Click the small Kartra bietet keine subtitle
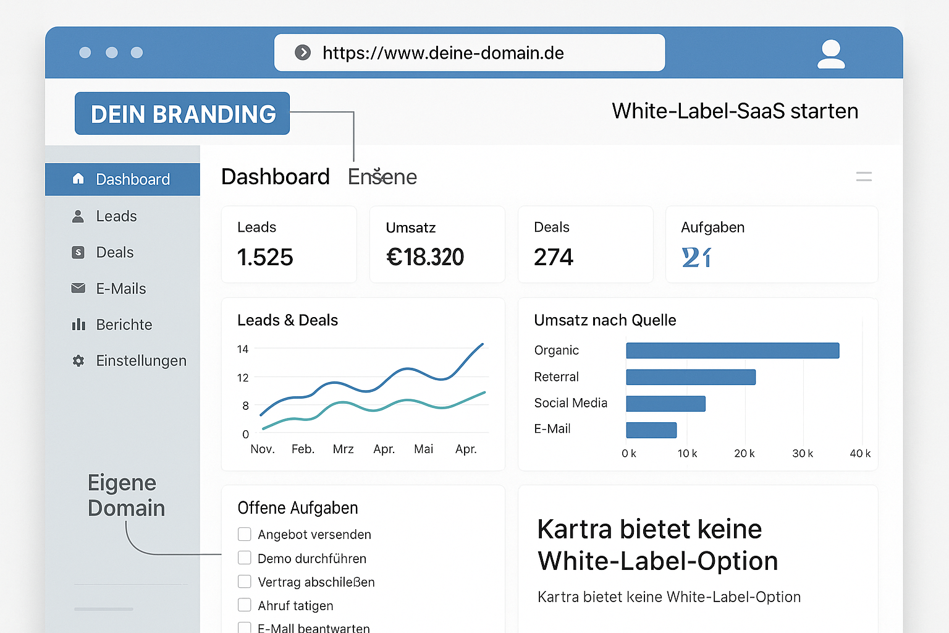The height and width of the screenshot is (633, 949). point(669,597)
